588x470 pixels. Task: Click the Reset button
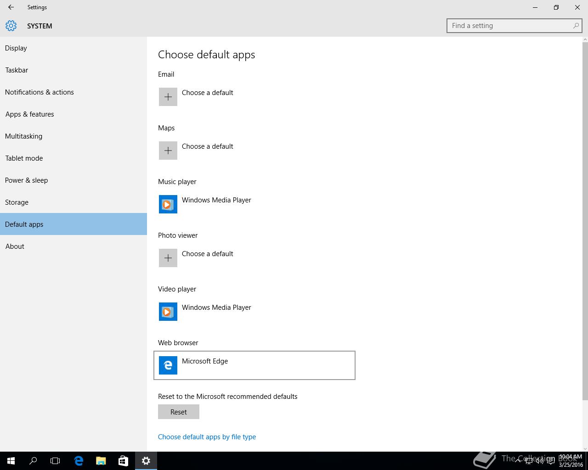[179, 412]
